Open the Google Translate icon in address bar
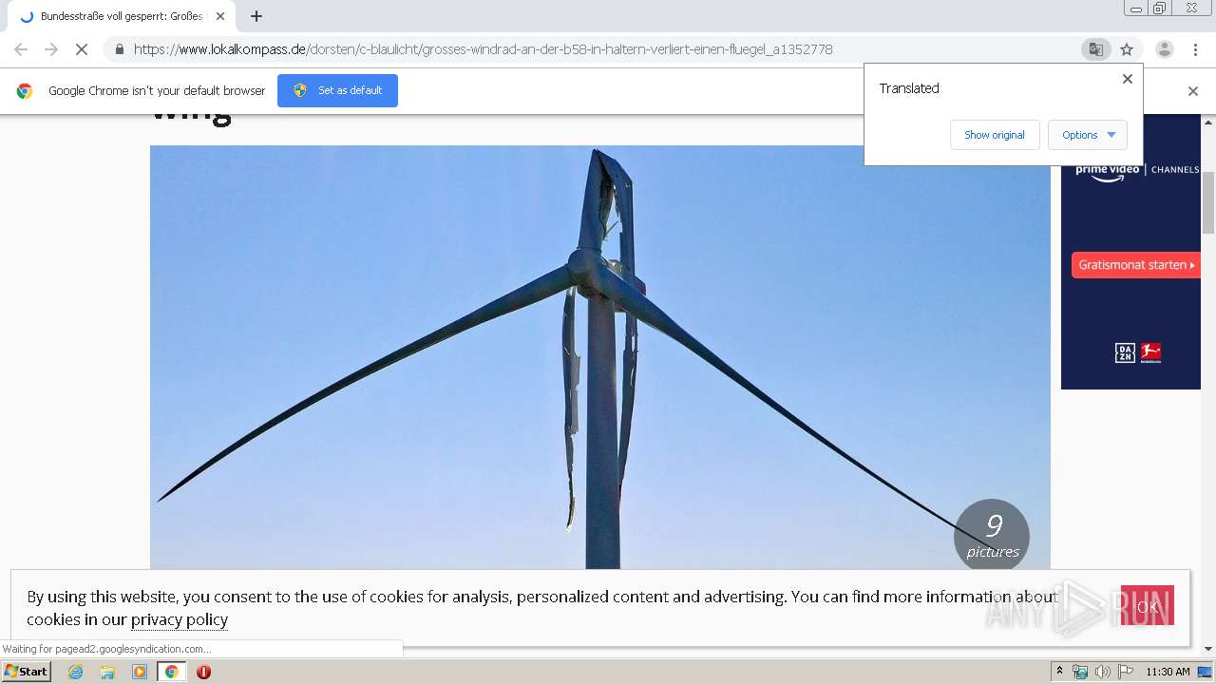This screenshot has width=1216, height=684. pyautogui.click(x=1095, y=49)
